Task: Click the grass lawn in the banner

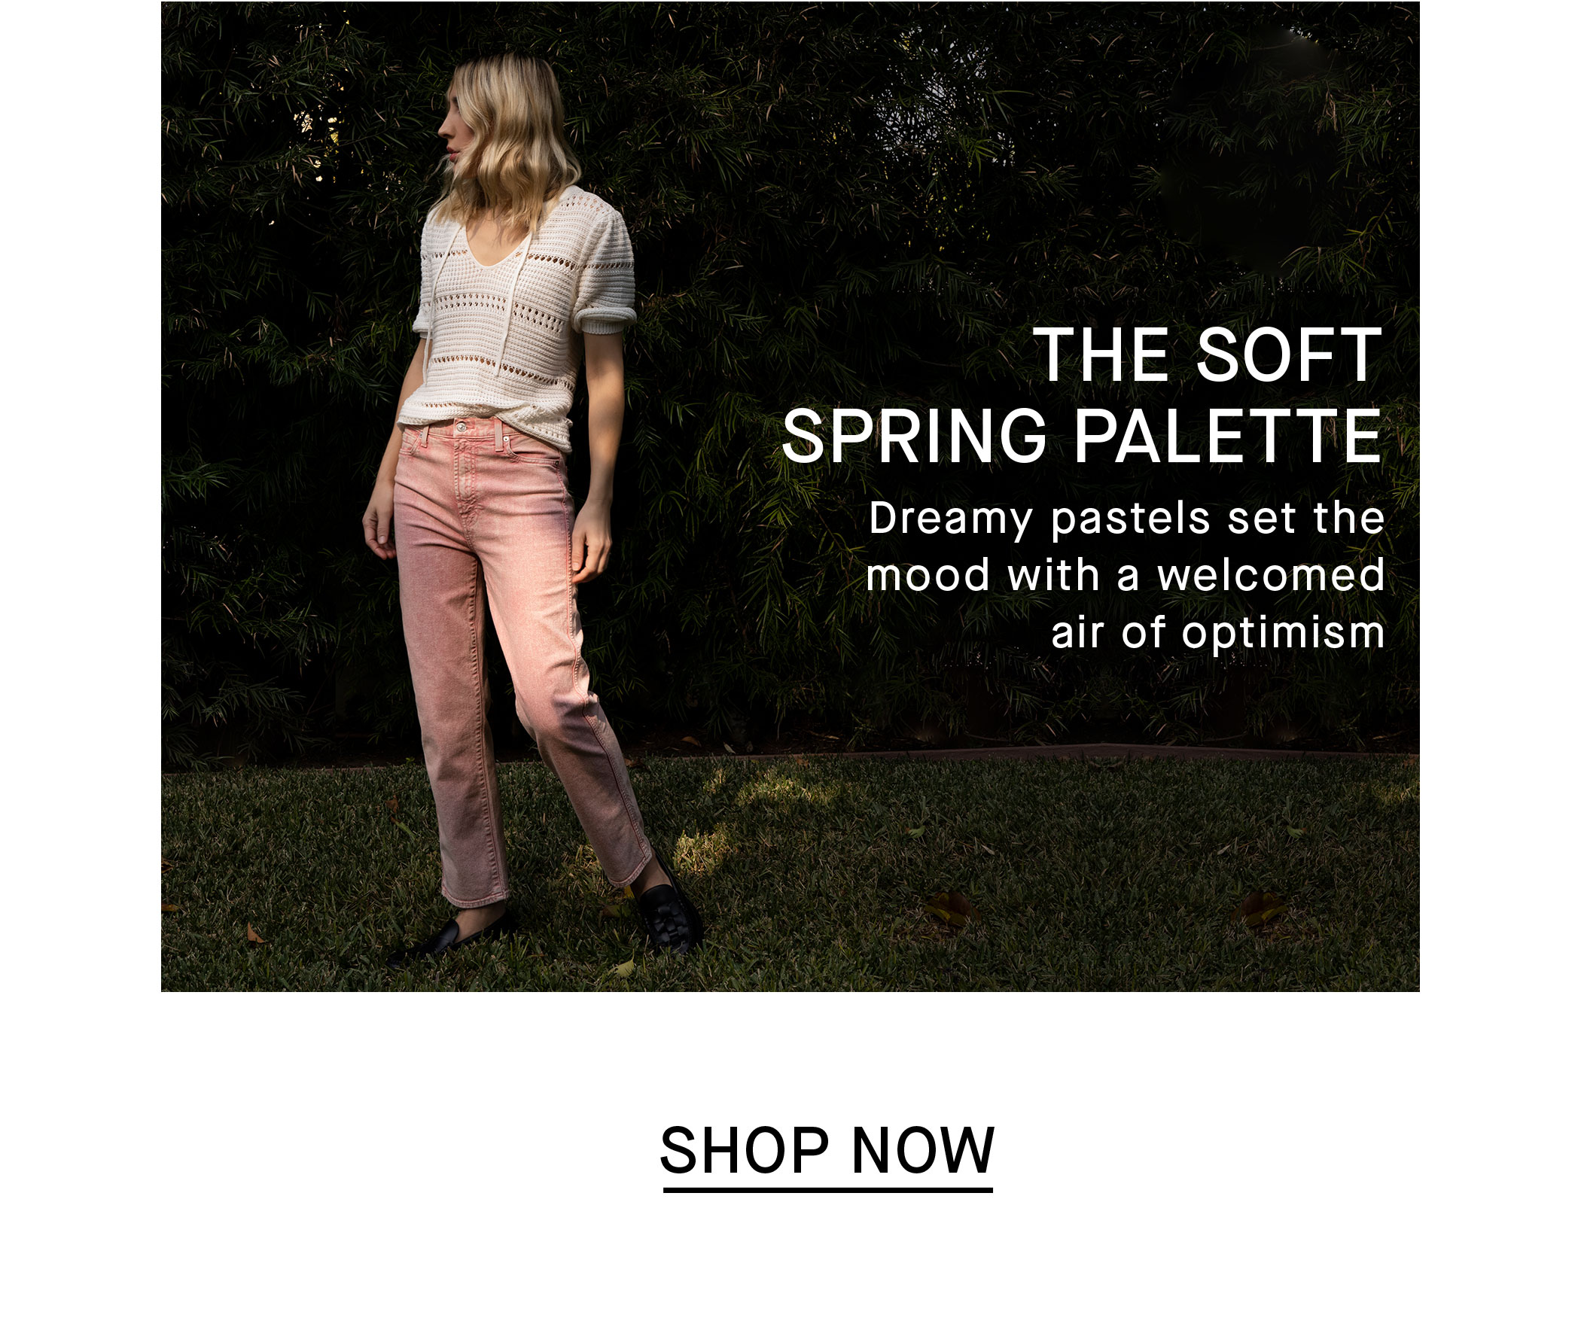Action: pyautogui.click(x=985, y=871)
